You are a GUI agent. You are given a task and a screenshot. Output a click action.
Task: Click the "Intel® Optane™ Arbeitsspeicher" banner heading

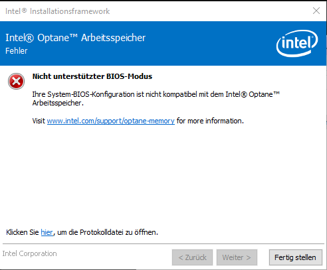tap(75, 38)
